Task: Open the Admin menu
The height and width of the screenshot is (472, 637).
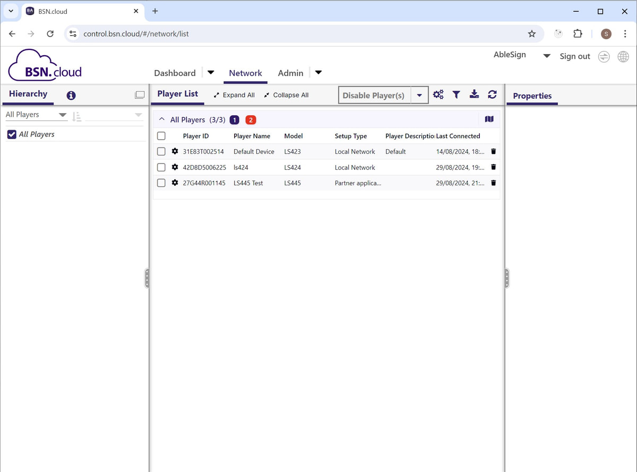Action: (290, 73)
